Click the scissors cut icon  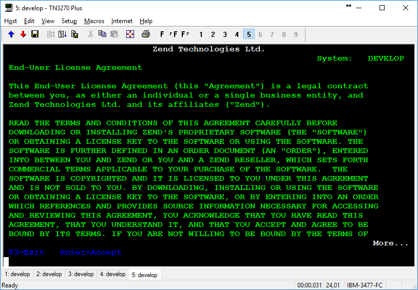coord(90,34)
